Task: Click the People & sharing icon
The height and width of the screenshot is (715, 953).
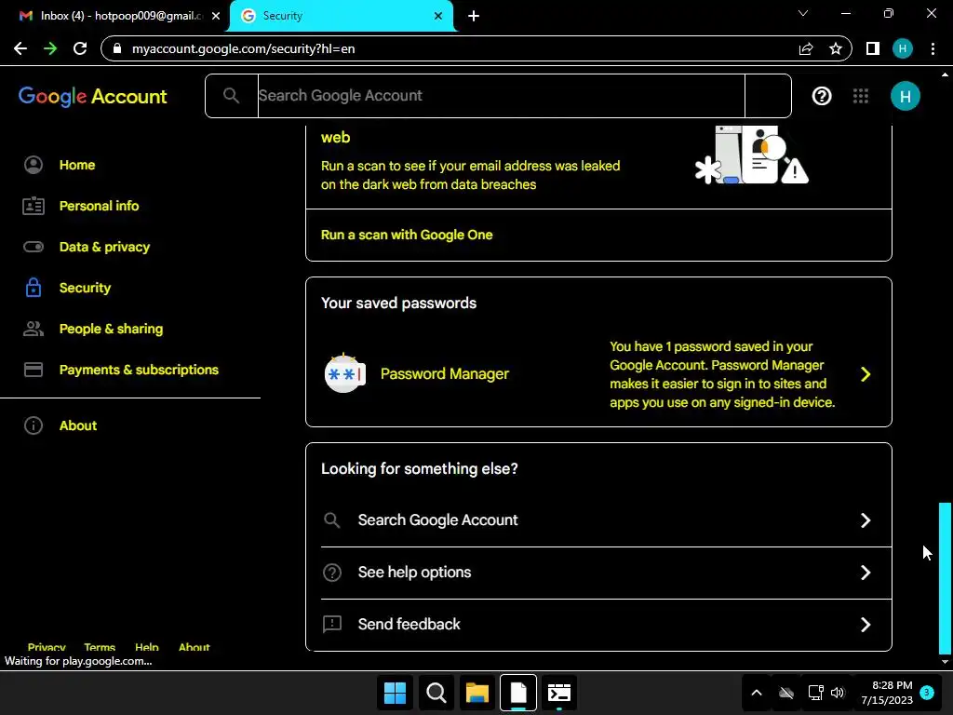Action: click(x=34, y=329)
